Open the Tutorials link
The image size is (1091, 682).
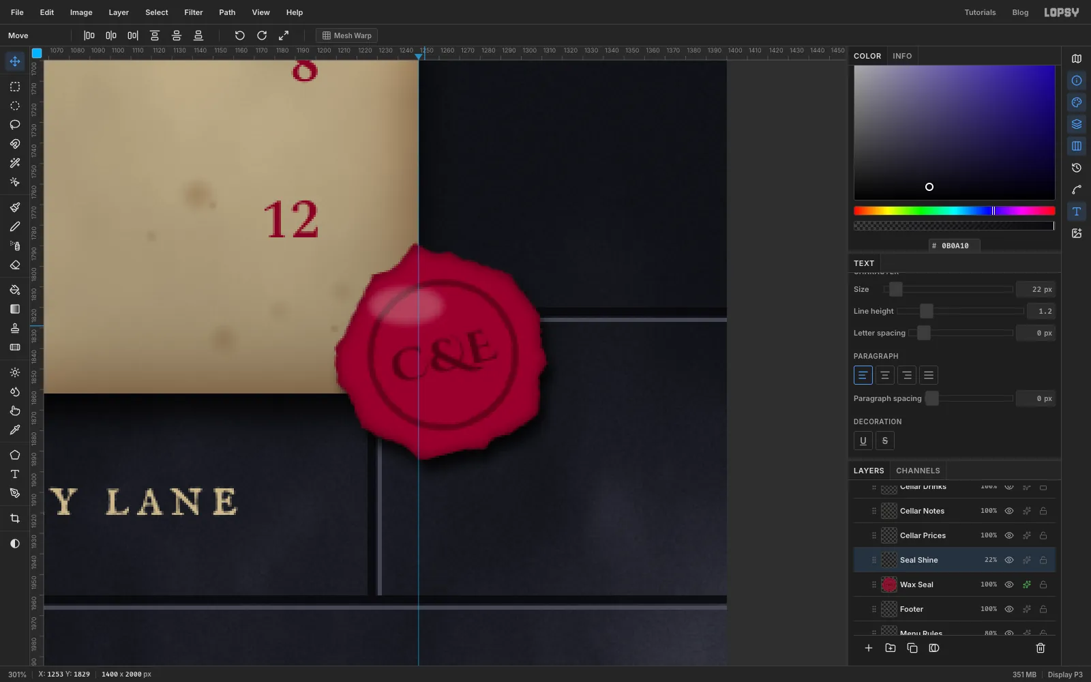coord(980,12)
